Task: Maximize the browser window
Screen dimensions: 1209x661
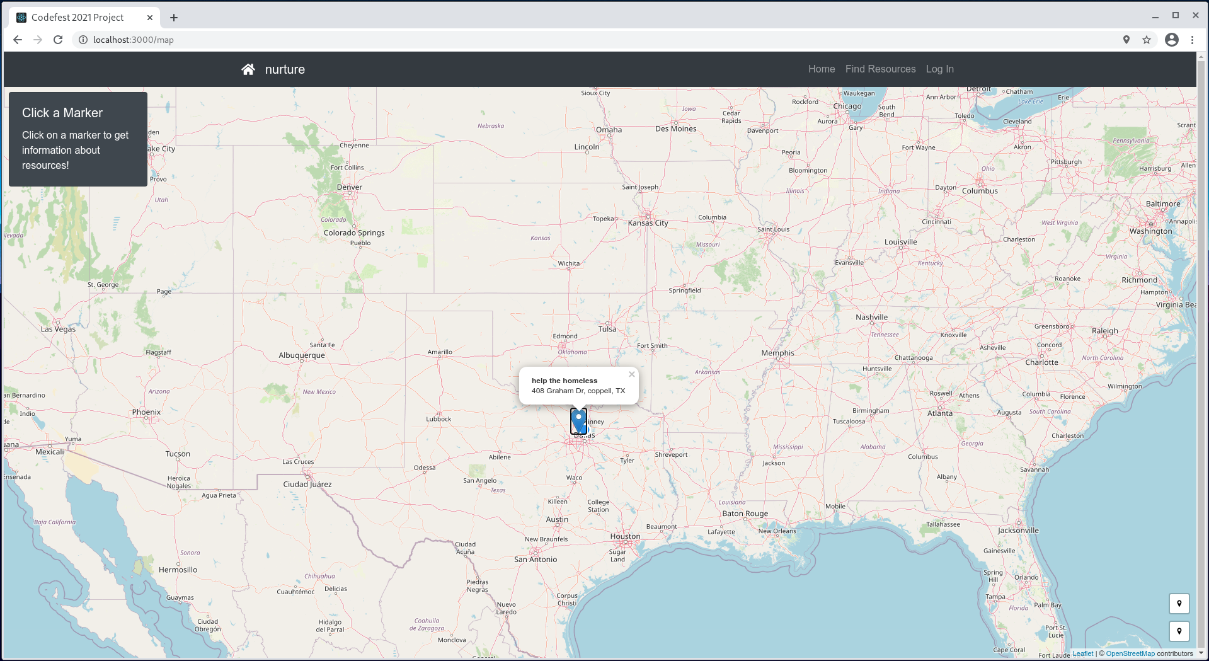Action: click(x=1176, y=16)
